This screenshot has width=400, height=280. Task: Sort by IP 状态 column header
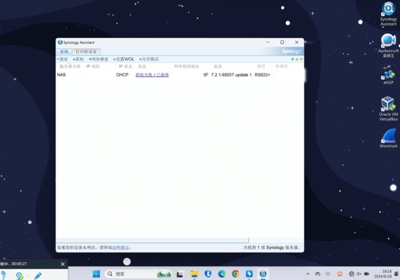click(125, 66)
